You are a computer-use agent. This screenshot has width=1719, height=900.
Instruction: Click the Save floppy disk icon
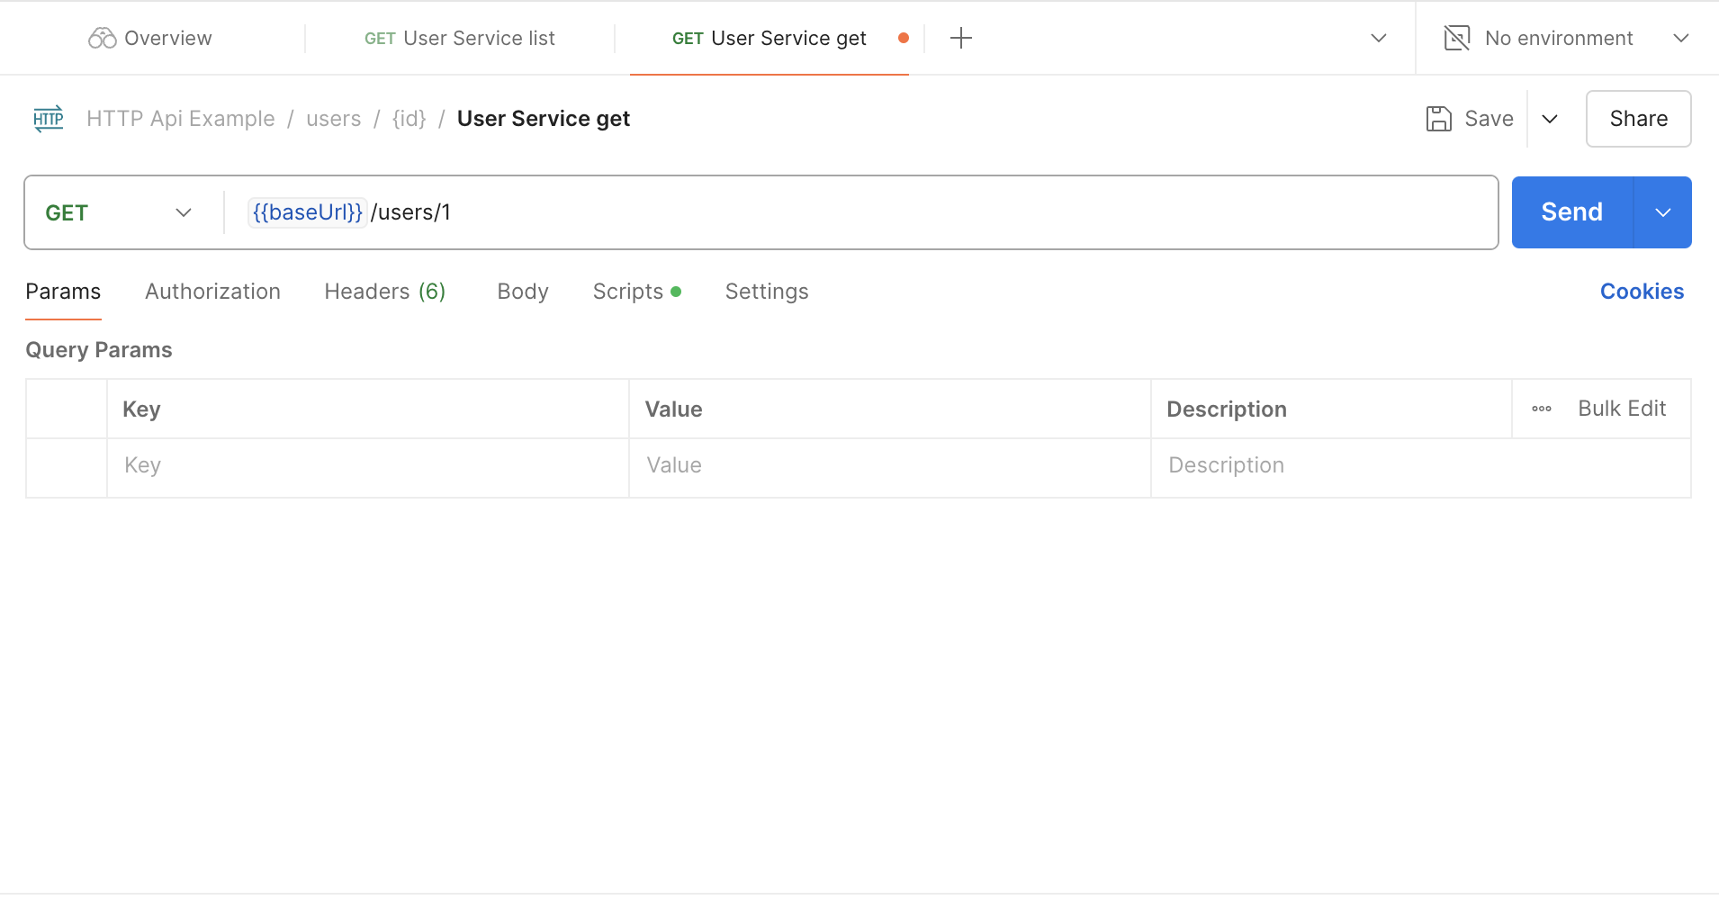coord(1438,119)
